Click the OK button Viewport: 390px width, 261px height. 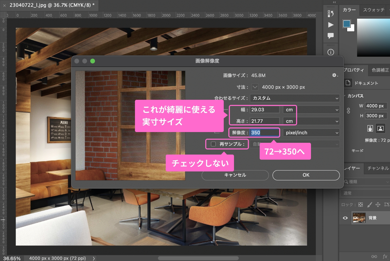pyautogui.click(x=306, y=175)
